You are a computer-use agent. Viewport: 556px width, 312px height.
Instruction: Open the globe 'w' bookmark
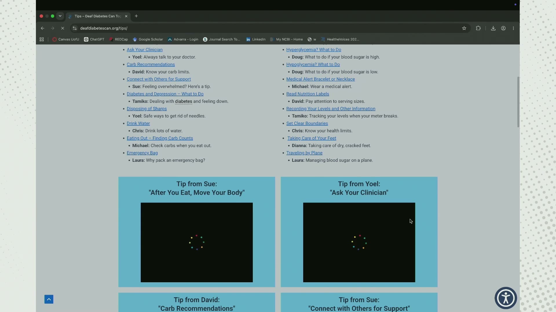pyautogui.click(x=312, y=39)
